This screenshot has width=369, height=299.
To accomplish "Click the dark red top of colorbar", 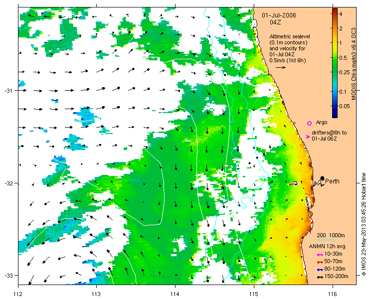I will [x=335, y=10].
